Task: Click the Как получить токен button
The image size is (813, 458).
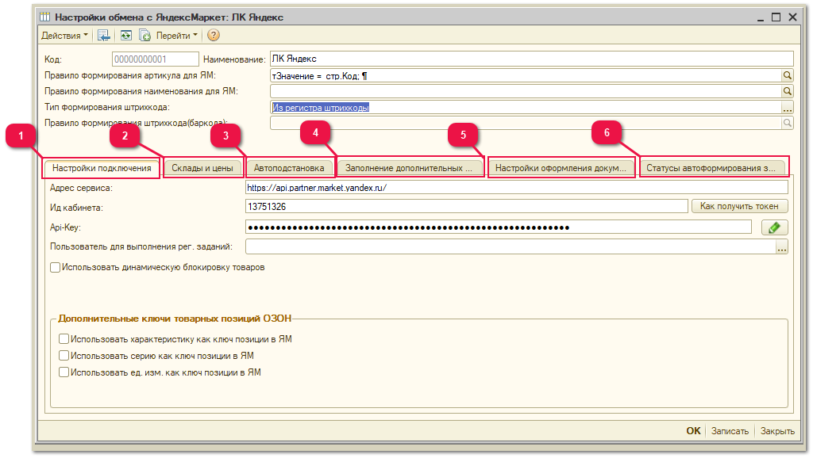Action: [x=739, y=206]
